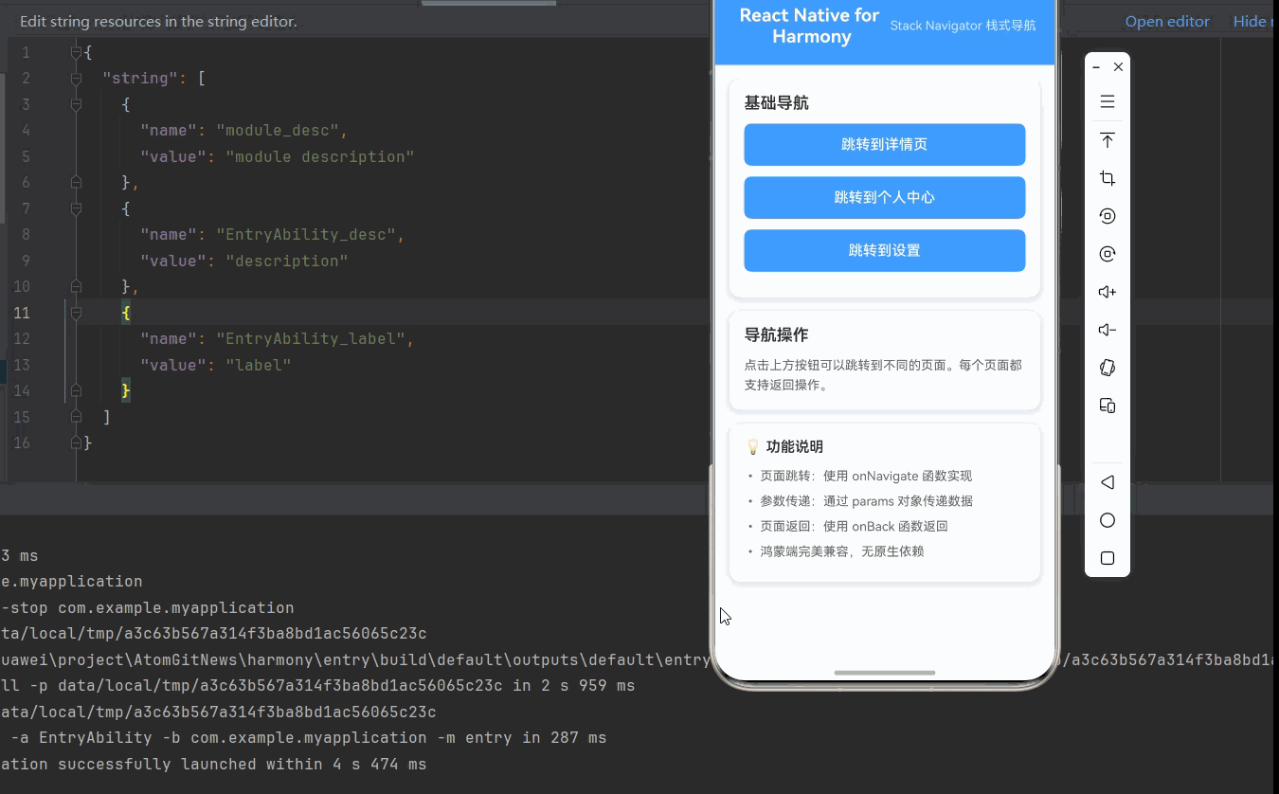Click the "description" value on line 9
1279x794 pixels.
coord(287,261)
